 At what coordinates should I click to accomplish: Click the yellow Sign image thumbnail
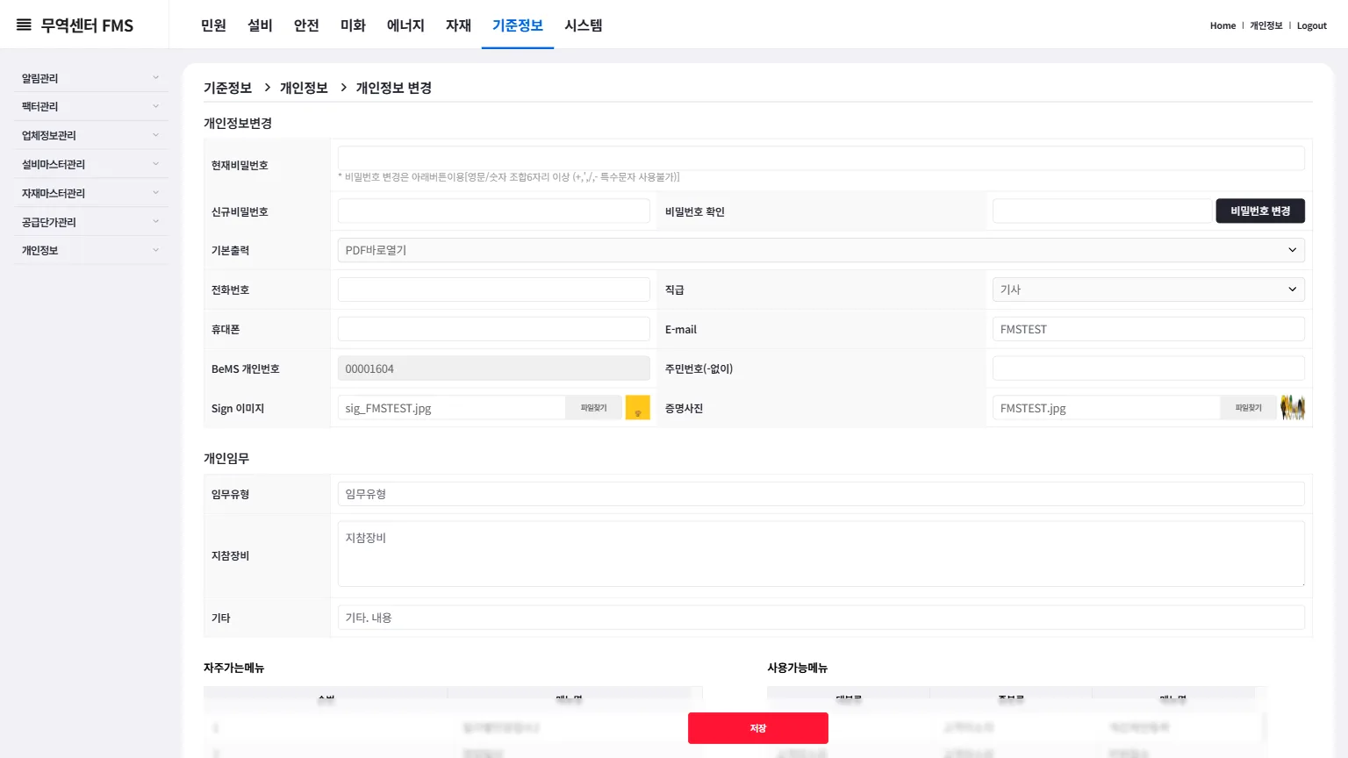click(x=637, y=408)
